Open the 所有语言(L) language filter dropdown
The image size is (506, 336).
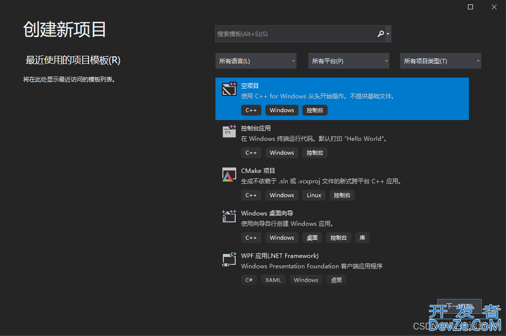click(256, 61)
